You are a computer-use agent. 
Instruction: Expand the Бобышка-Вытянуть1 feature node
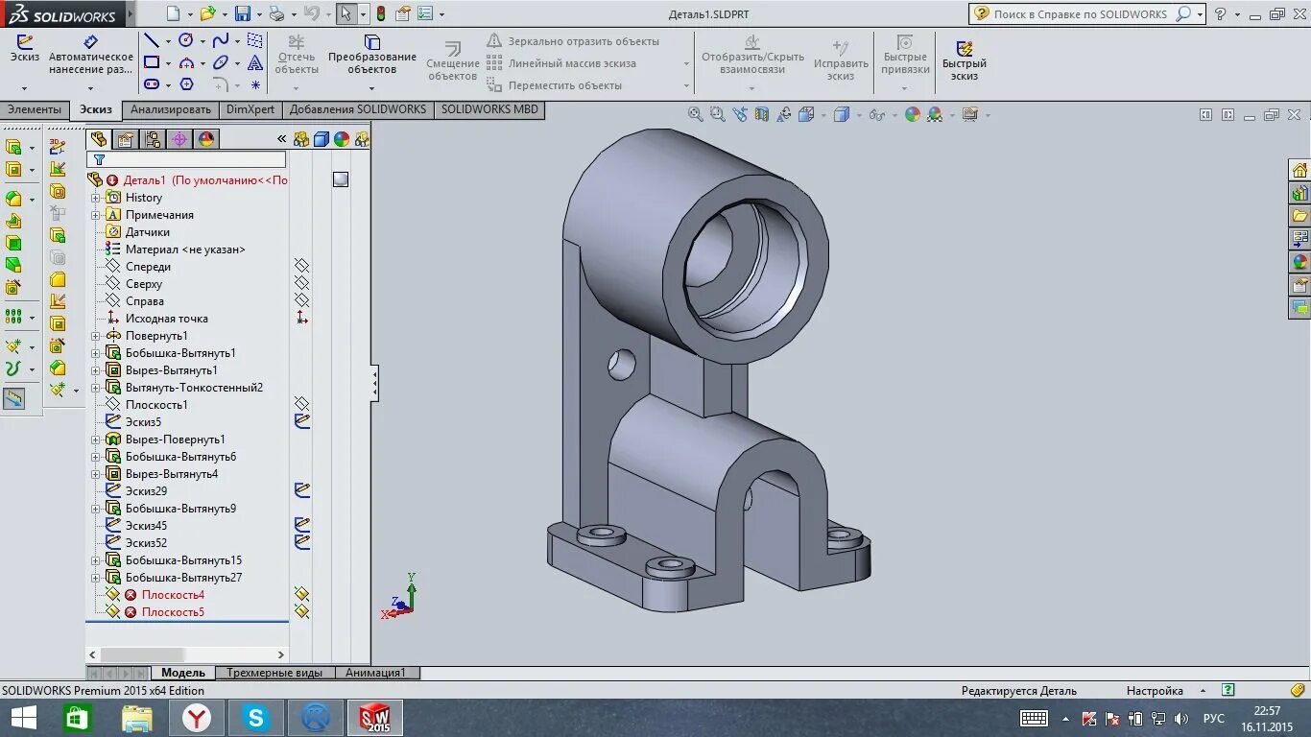94,352
